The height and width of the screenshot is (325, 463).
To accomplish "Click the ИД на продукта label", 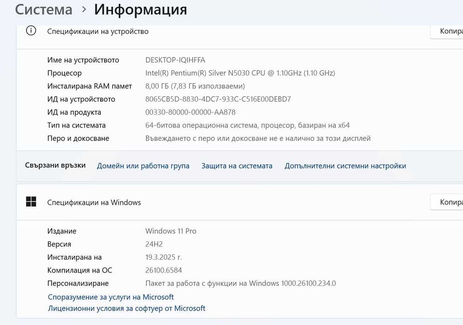I will tap(74, 112).
